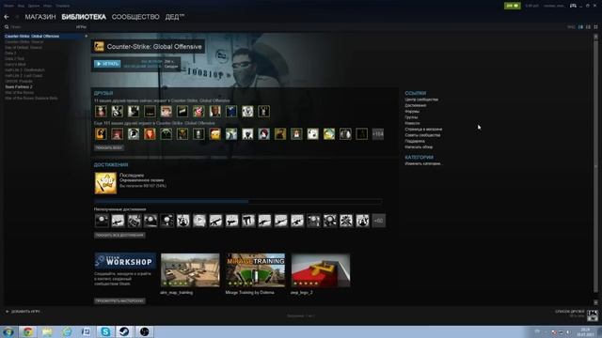Open СПИСОК ДРУЗЕЙ friends list
Viewport: 602px width, 338px height.
(569, 312)
